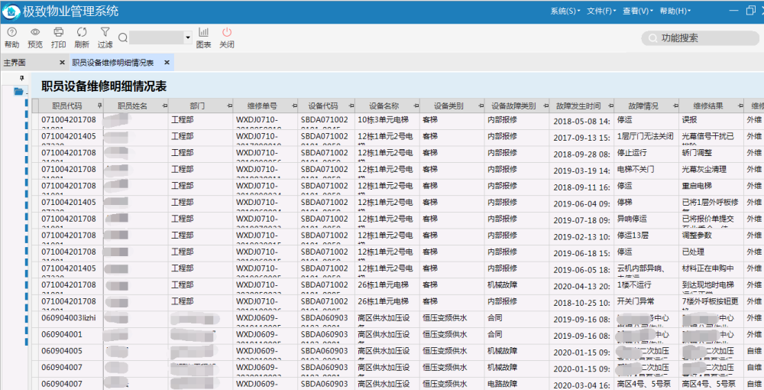Close the 主界面 tab with its X
Screen dimensions: 764x390
pyautogui.click(x=62, y=63)
